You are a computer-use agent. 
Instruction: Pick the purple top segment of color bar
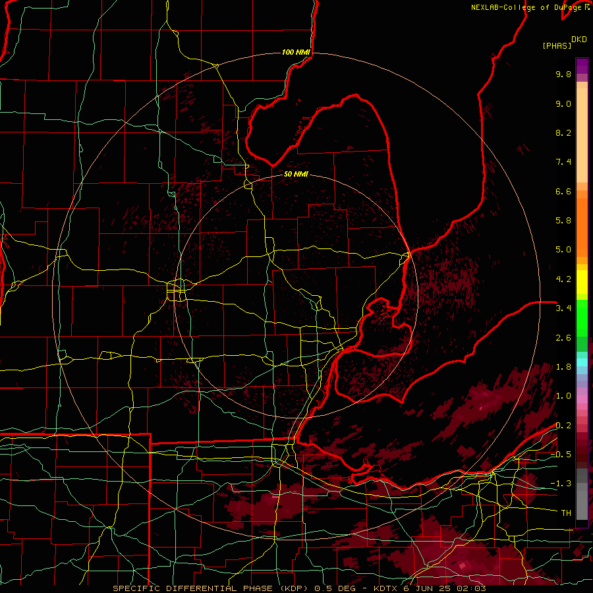tap(582, 66)
